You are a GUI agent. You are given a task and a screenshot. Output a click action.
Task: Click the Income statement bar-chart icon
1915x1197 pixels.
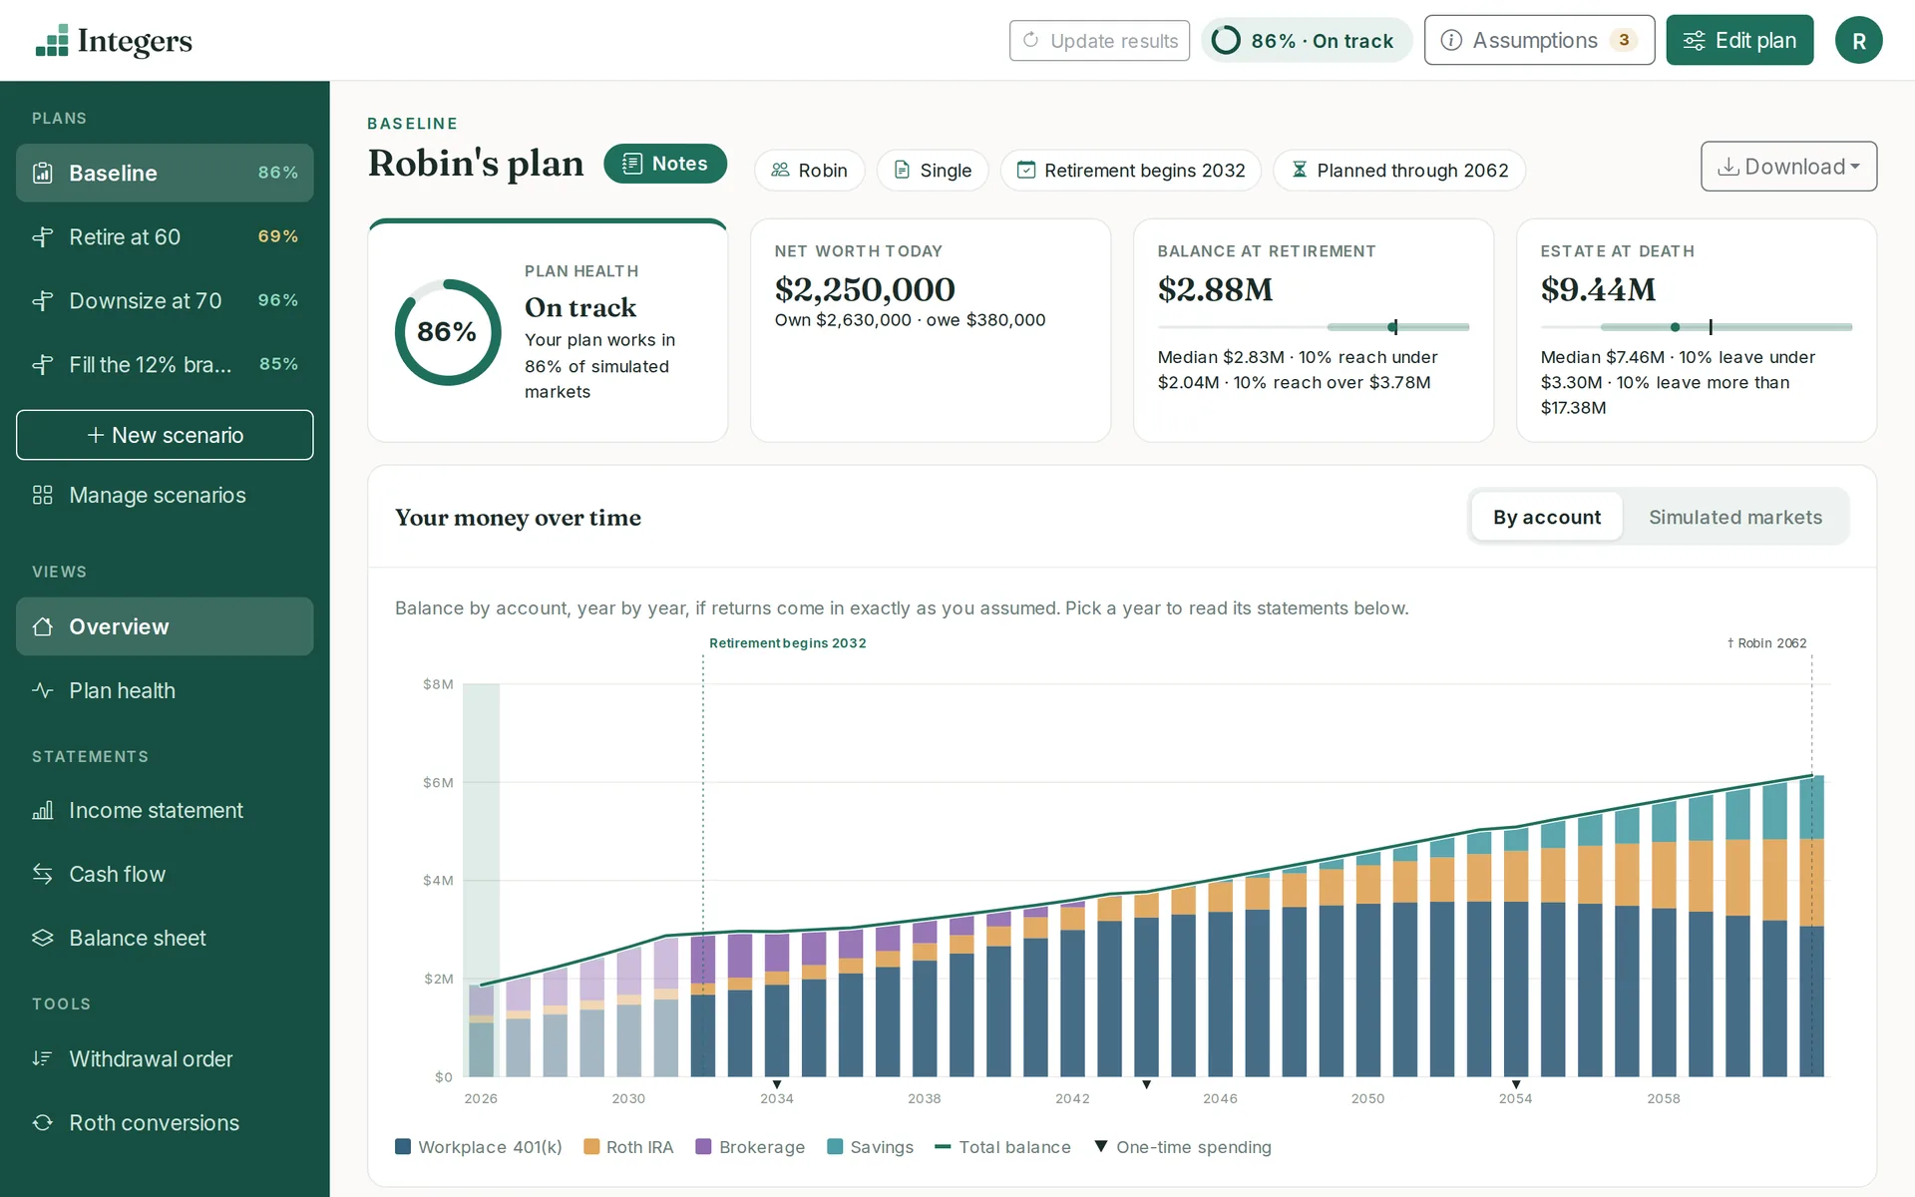point(43,810)
